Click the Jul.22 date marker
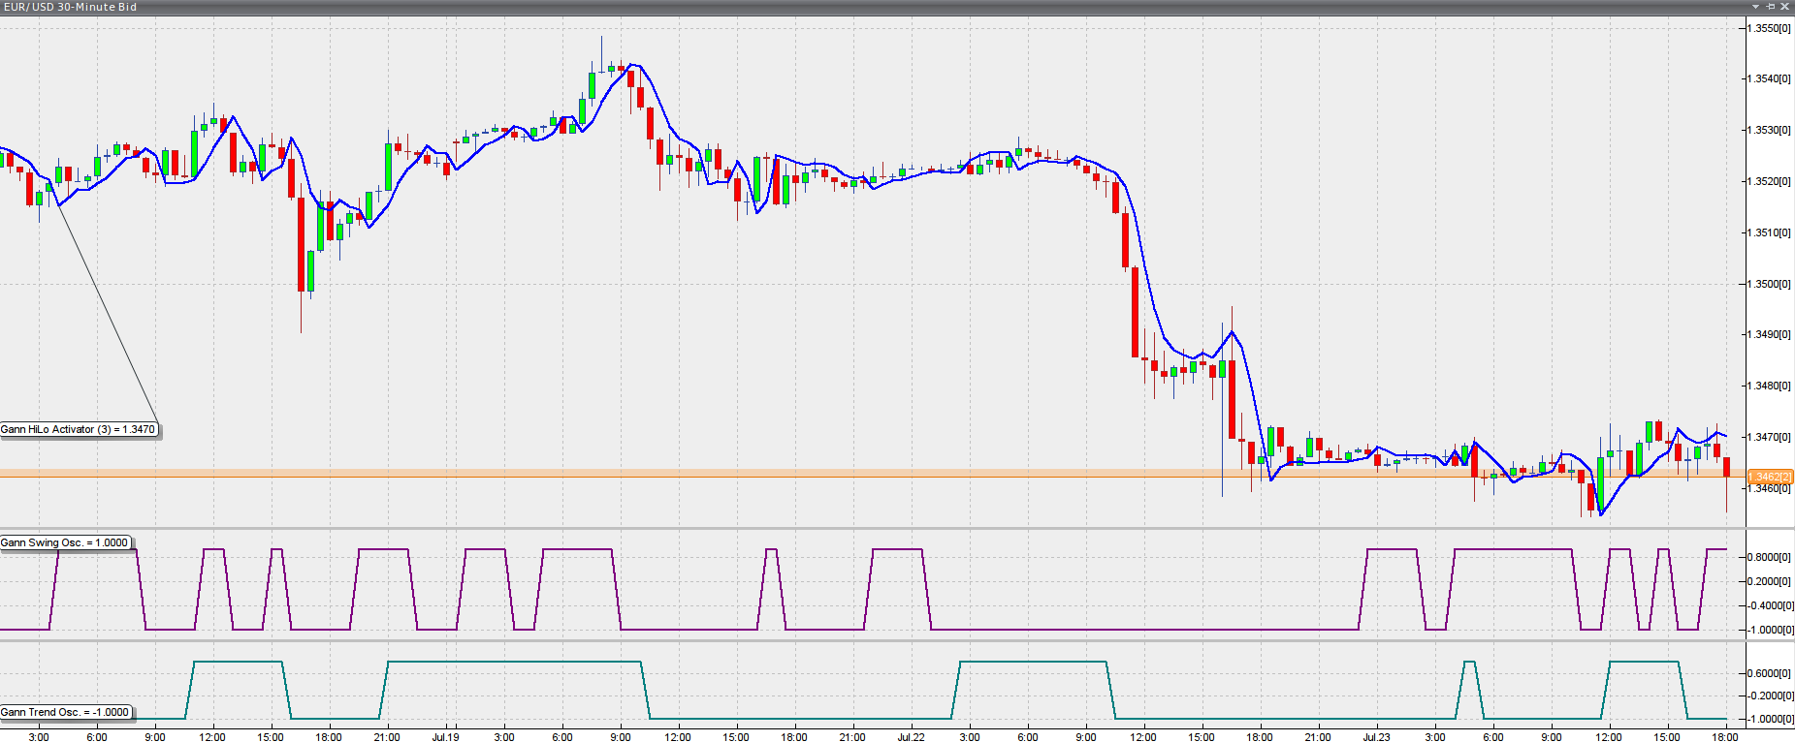Image resolution: width=1795 pixels, height=742 pixels. pyautogui.click(x=911, y=737)
